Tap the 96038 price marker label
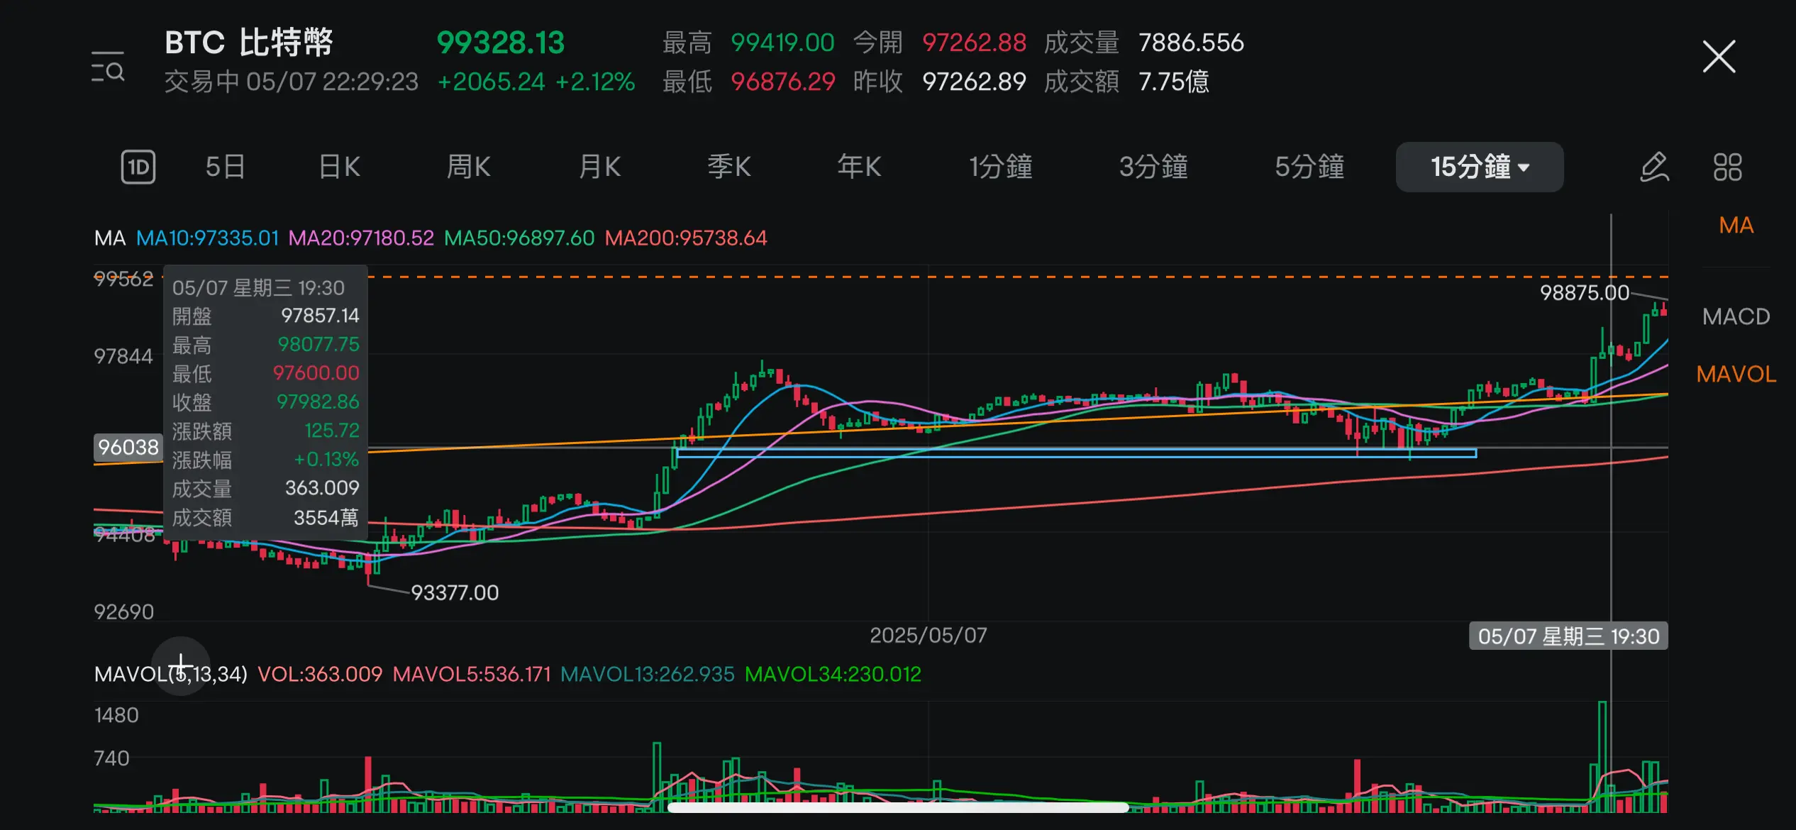Viewport: 1796px width, 830px height. click(128, 448)
